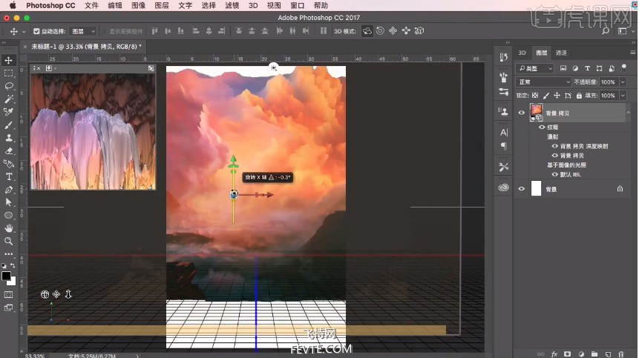Select the Hand tool
Image resolution: width=639 pixels, height=358 pixels.
pos(9,228)
